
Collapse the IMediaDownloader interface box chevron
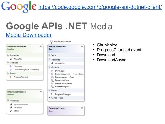coord(41,46)
